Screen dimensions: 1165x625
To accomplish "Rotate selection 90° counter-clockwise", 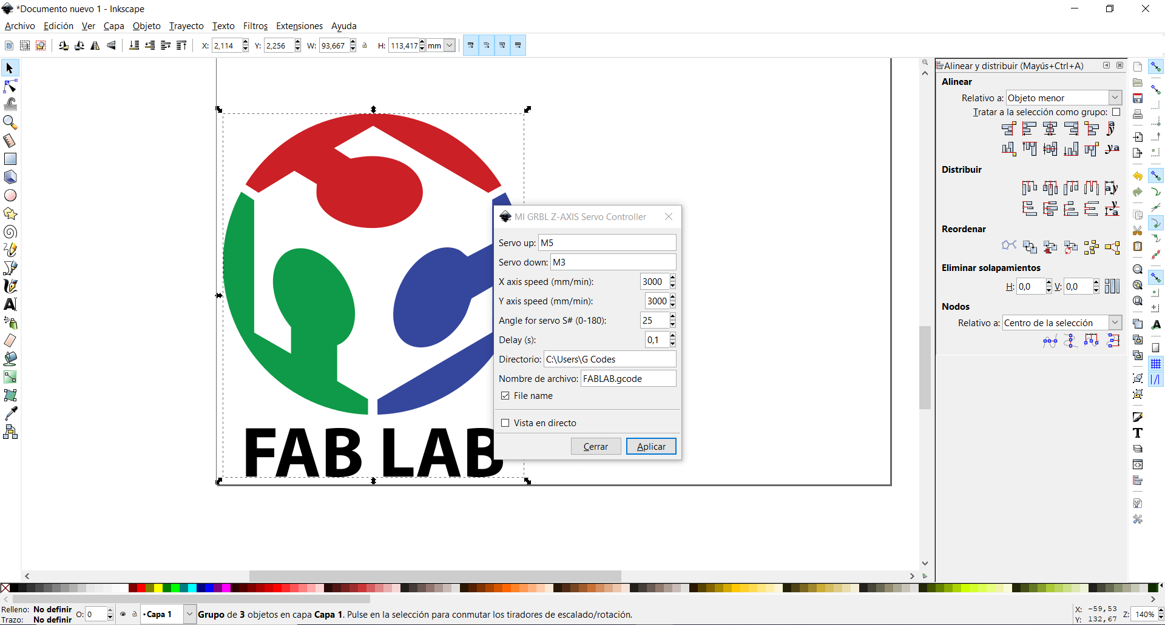I will (64, 45).
